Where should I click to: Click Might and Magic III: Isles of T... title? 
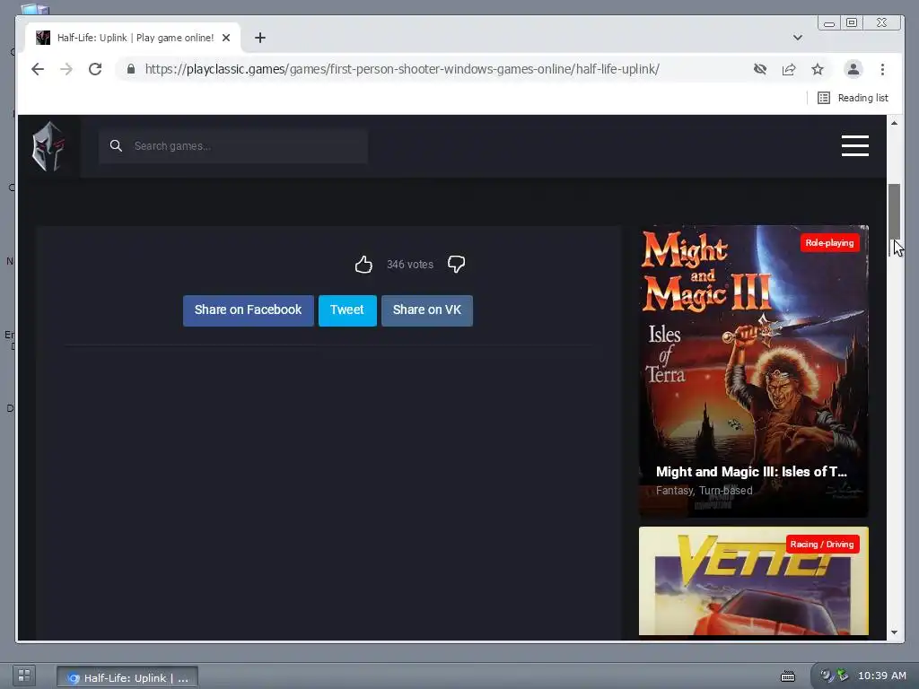751,472
